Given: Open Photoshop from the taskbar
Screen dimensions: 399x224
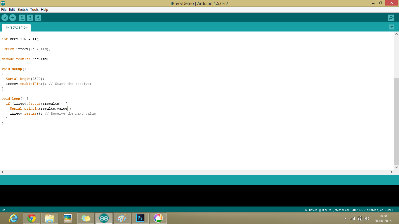Looking at the screenshot, I should point(140,218).
